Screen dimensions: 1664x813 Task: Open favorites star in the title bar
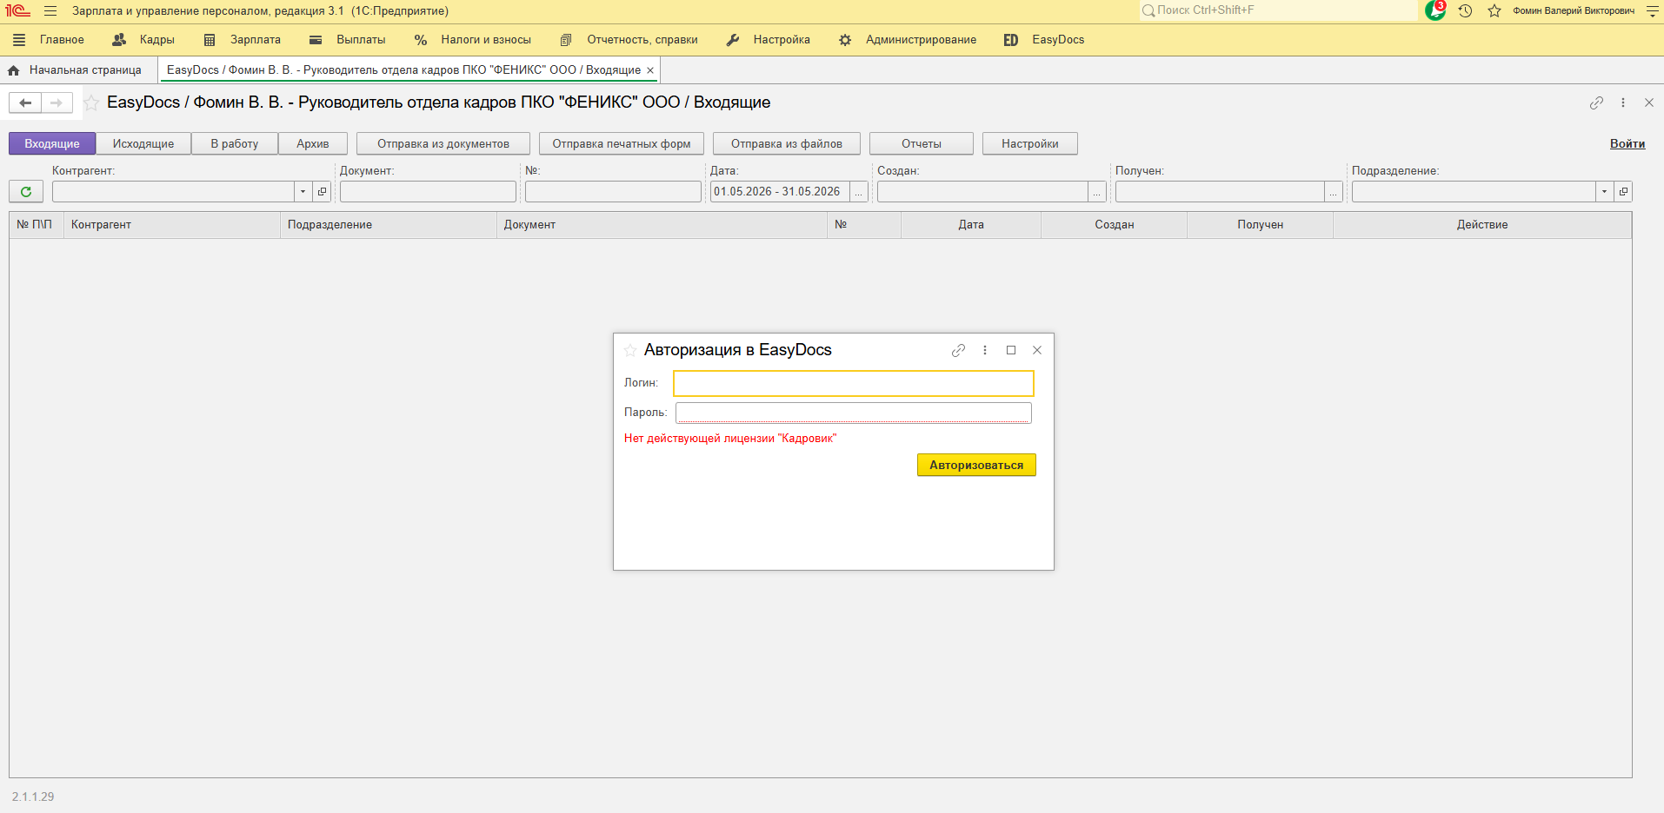1494,11
